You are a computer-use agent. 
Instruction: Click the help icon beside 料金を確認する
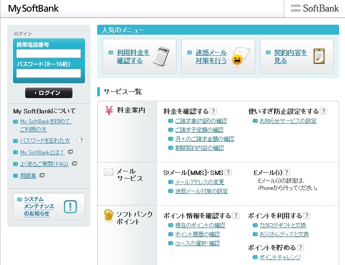213,111
